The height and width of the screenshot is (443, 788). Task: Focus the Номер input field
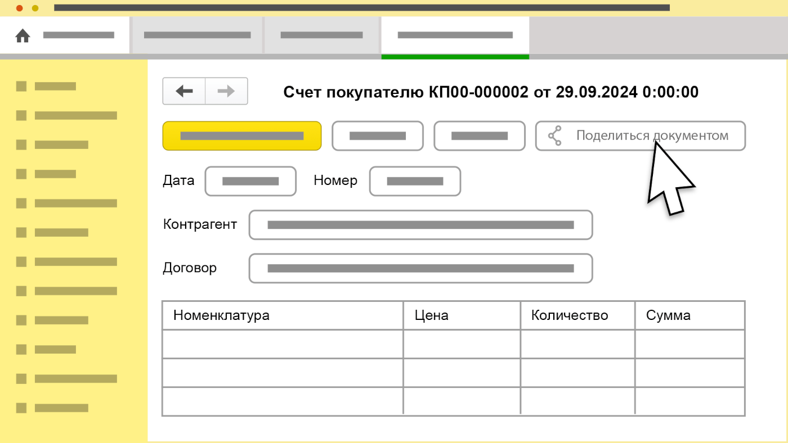(x=415, y=181)
